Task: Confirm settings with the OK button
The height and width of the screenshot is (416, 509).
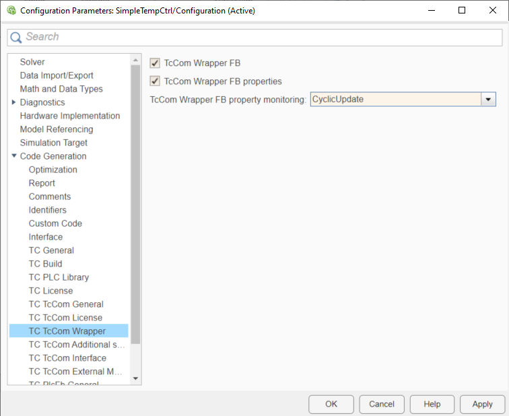Action: [x=331, y=405]
